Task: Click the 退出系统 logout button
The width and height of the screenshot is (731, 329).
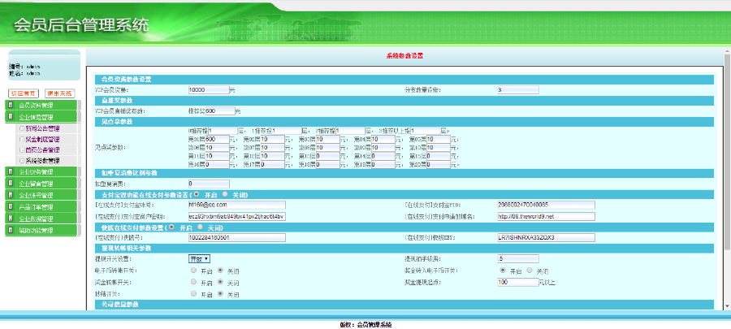Action: tap(59, 93)
